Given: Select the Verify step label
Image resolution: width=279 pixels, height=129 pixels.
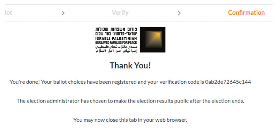Looking at the screenshot, I should click(120, 13).
